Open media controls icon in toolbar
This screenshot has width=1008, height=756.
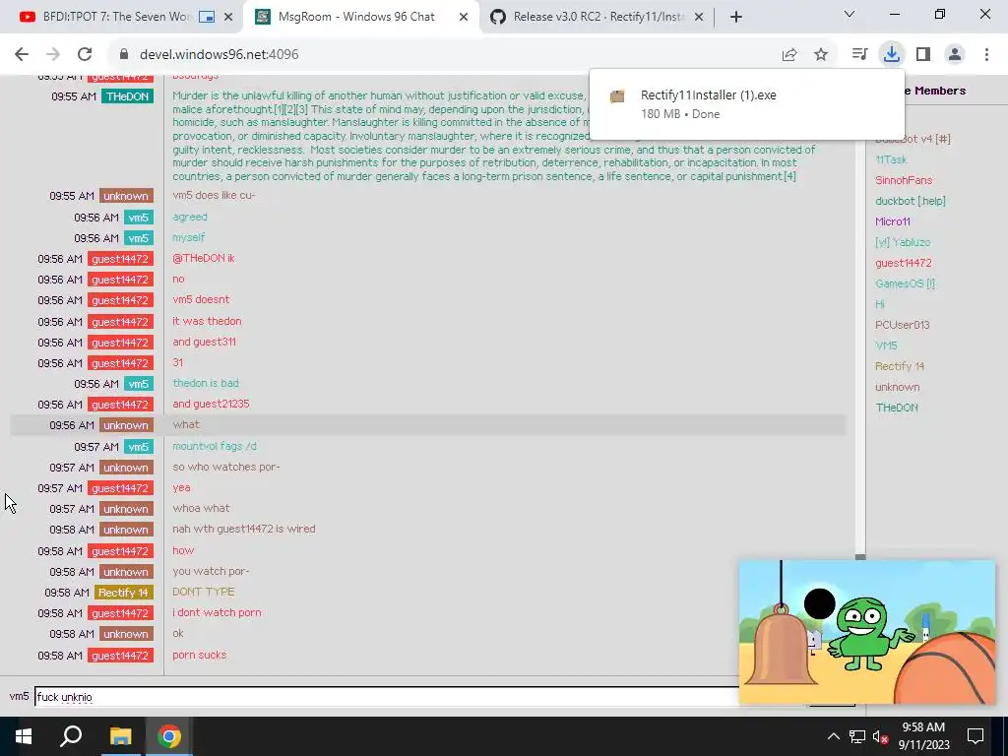coord(859,55)
